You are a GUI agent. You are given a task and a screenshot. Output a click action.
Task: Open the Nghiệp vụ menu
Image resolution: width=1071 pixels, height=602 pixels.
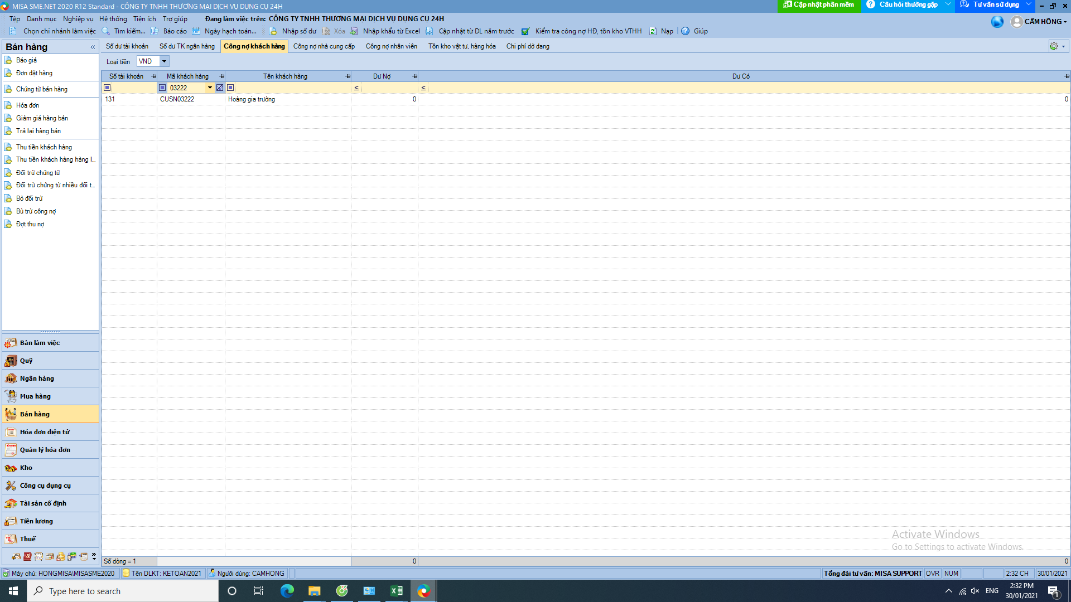point(78,19)
